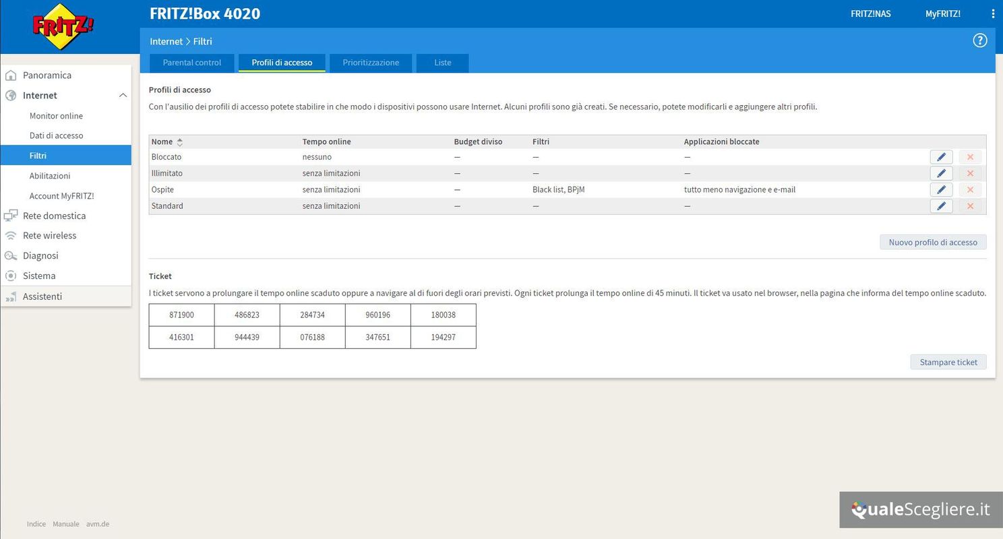Click the pencil edit icon for Bloccato profile
1003x539 pixels.
[x=941, y=157]
